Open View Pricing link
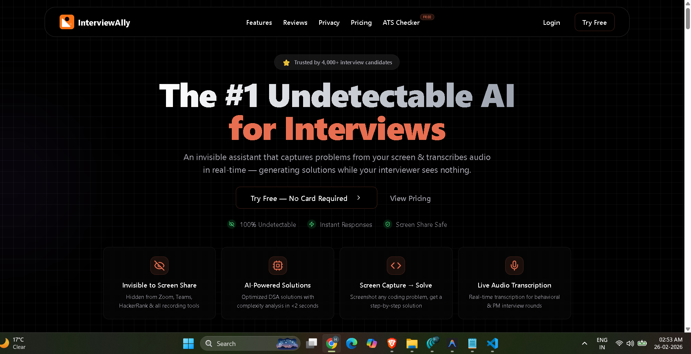 (410, 198)
